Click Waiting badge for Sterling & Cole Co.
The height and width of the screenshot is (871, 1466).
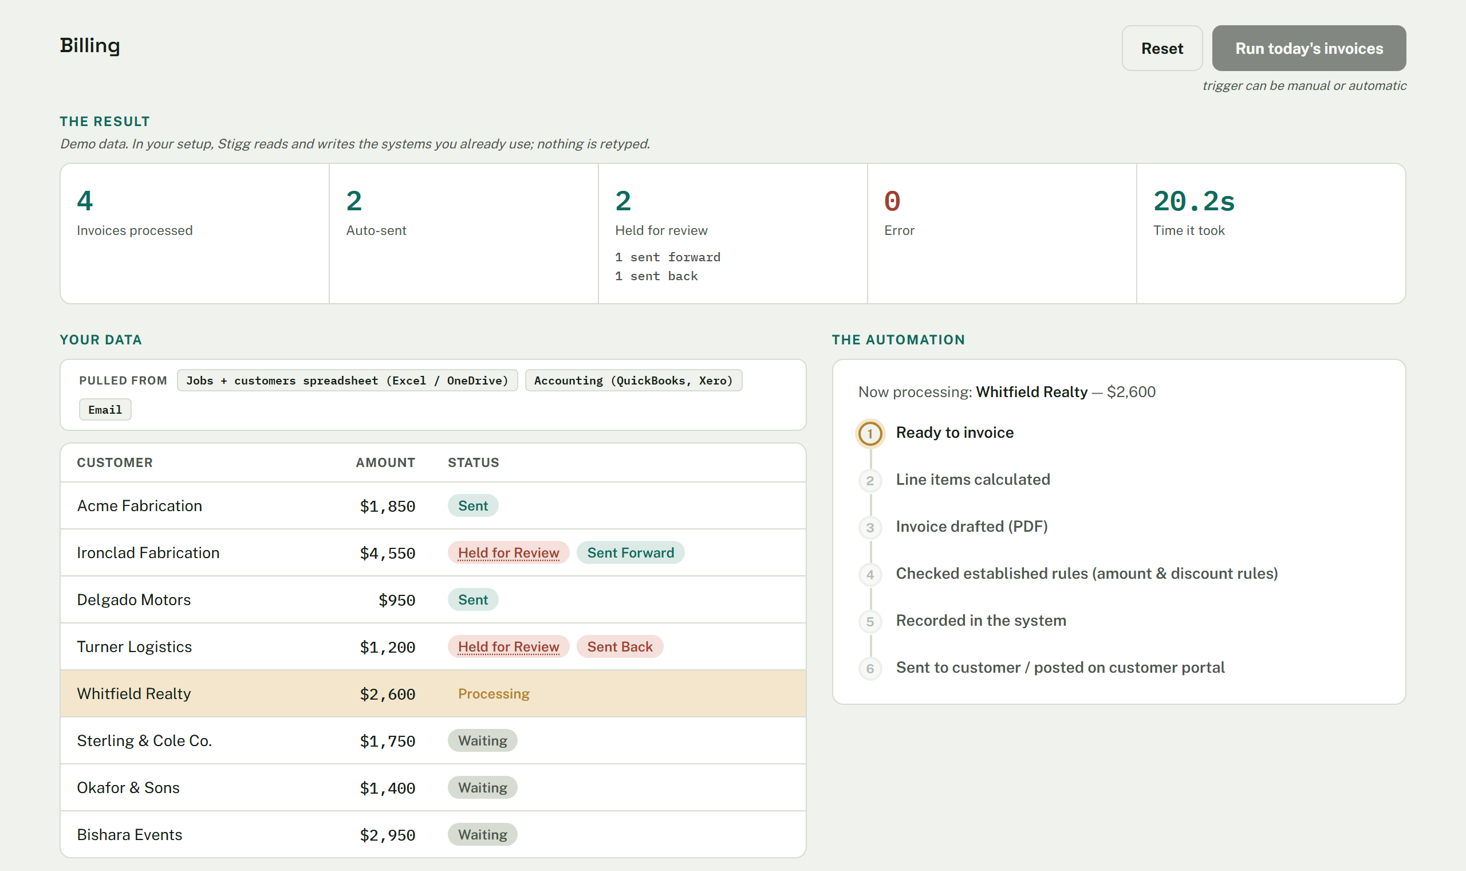pos(483,741)
